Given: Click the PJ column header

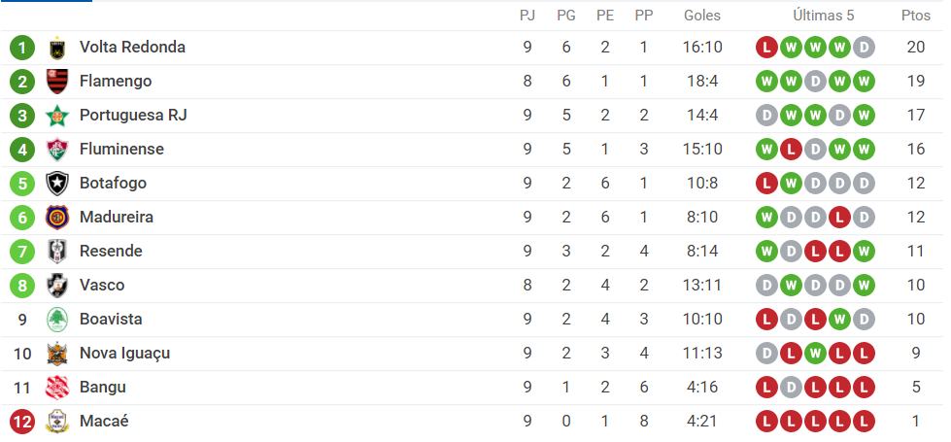Looking at the screenshot, I should point(527,16).
